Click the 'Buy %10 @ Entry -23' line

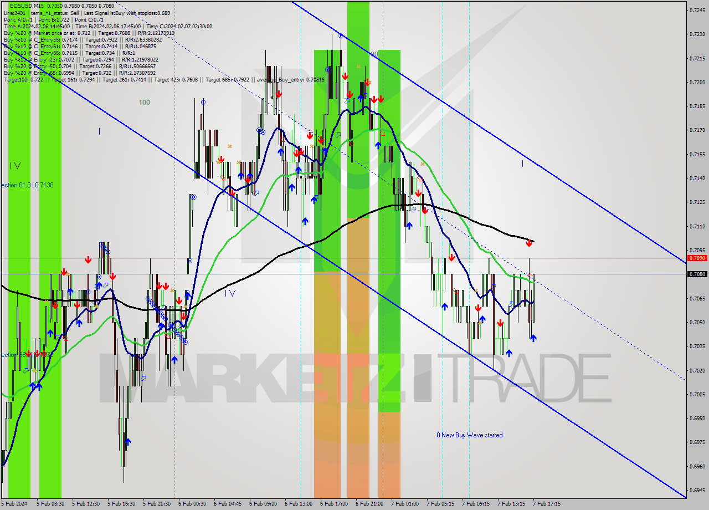[x=81, y=59]
